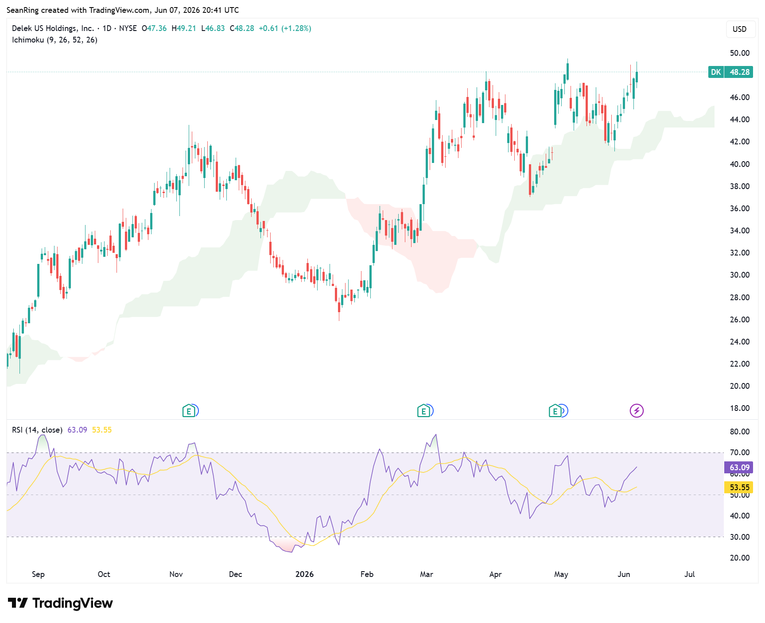Click the Oct label on time axis

click(x=104, y=574)
